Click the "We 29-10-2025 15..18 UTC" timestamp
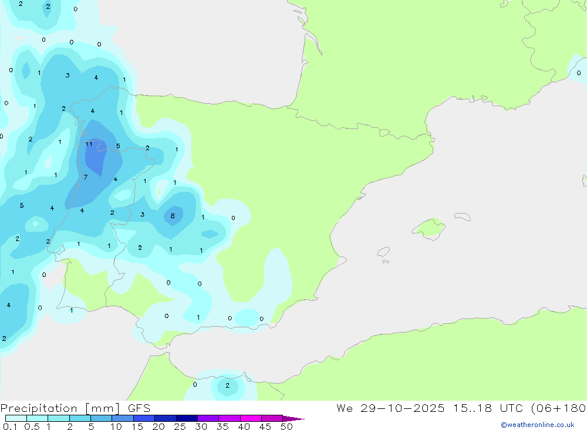The width and height of the screenshot is (587, 430). point(430,408)
